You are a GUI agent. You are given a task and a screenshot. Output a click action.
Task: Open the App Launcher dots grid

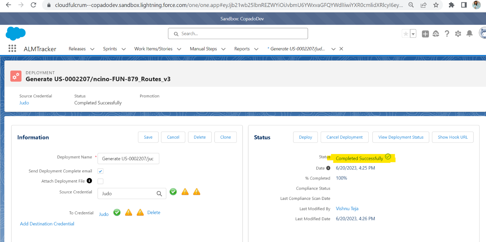pyautogui.click(x=12, y=49)
